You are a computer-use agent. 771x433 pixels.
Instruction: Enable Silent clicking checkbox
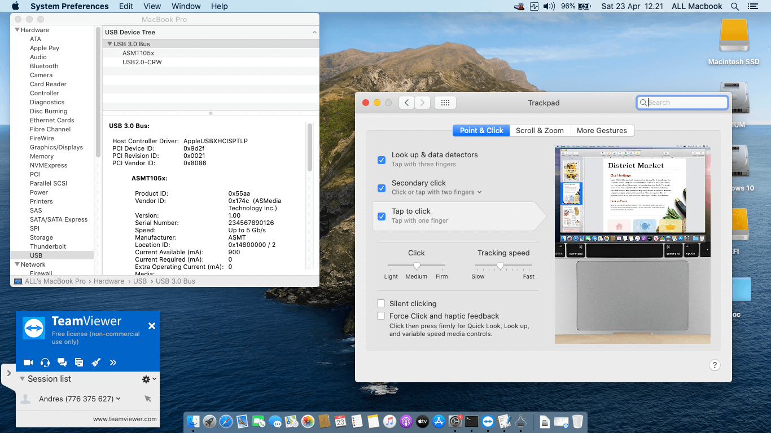tap(382, 303)
